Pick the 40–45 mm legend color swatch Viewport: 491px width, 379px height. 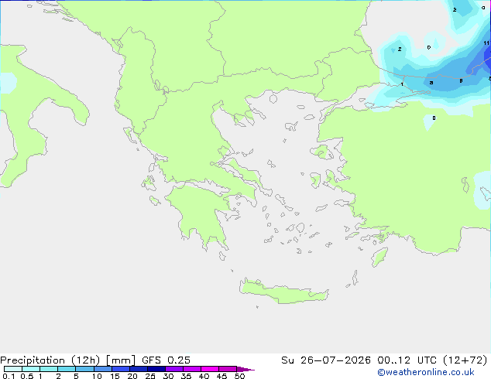210,369
